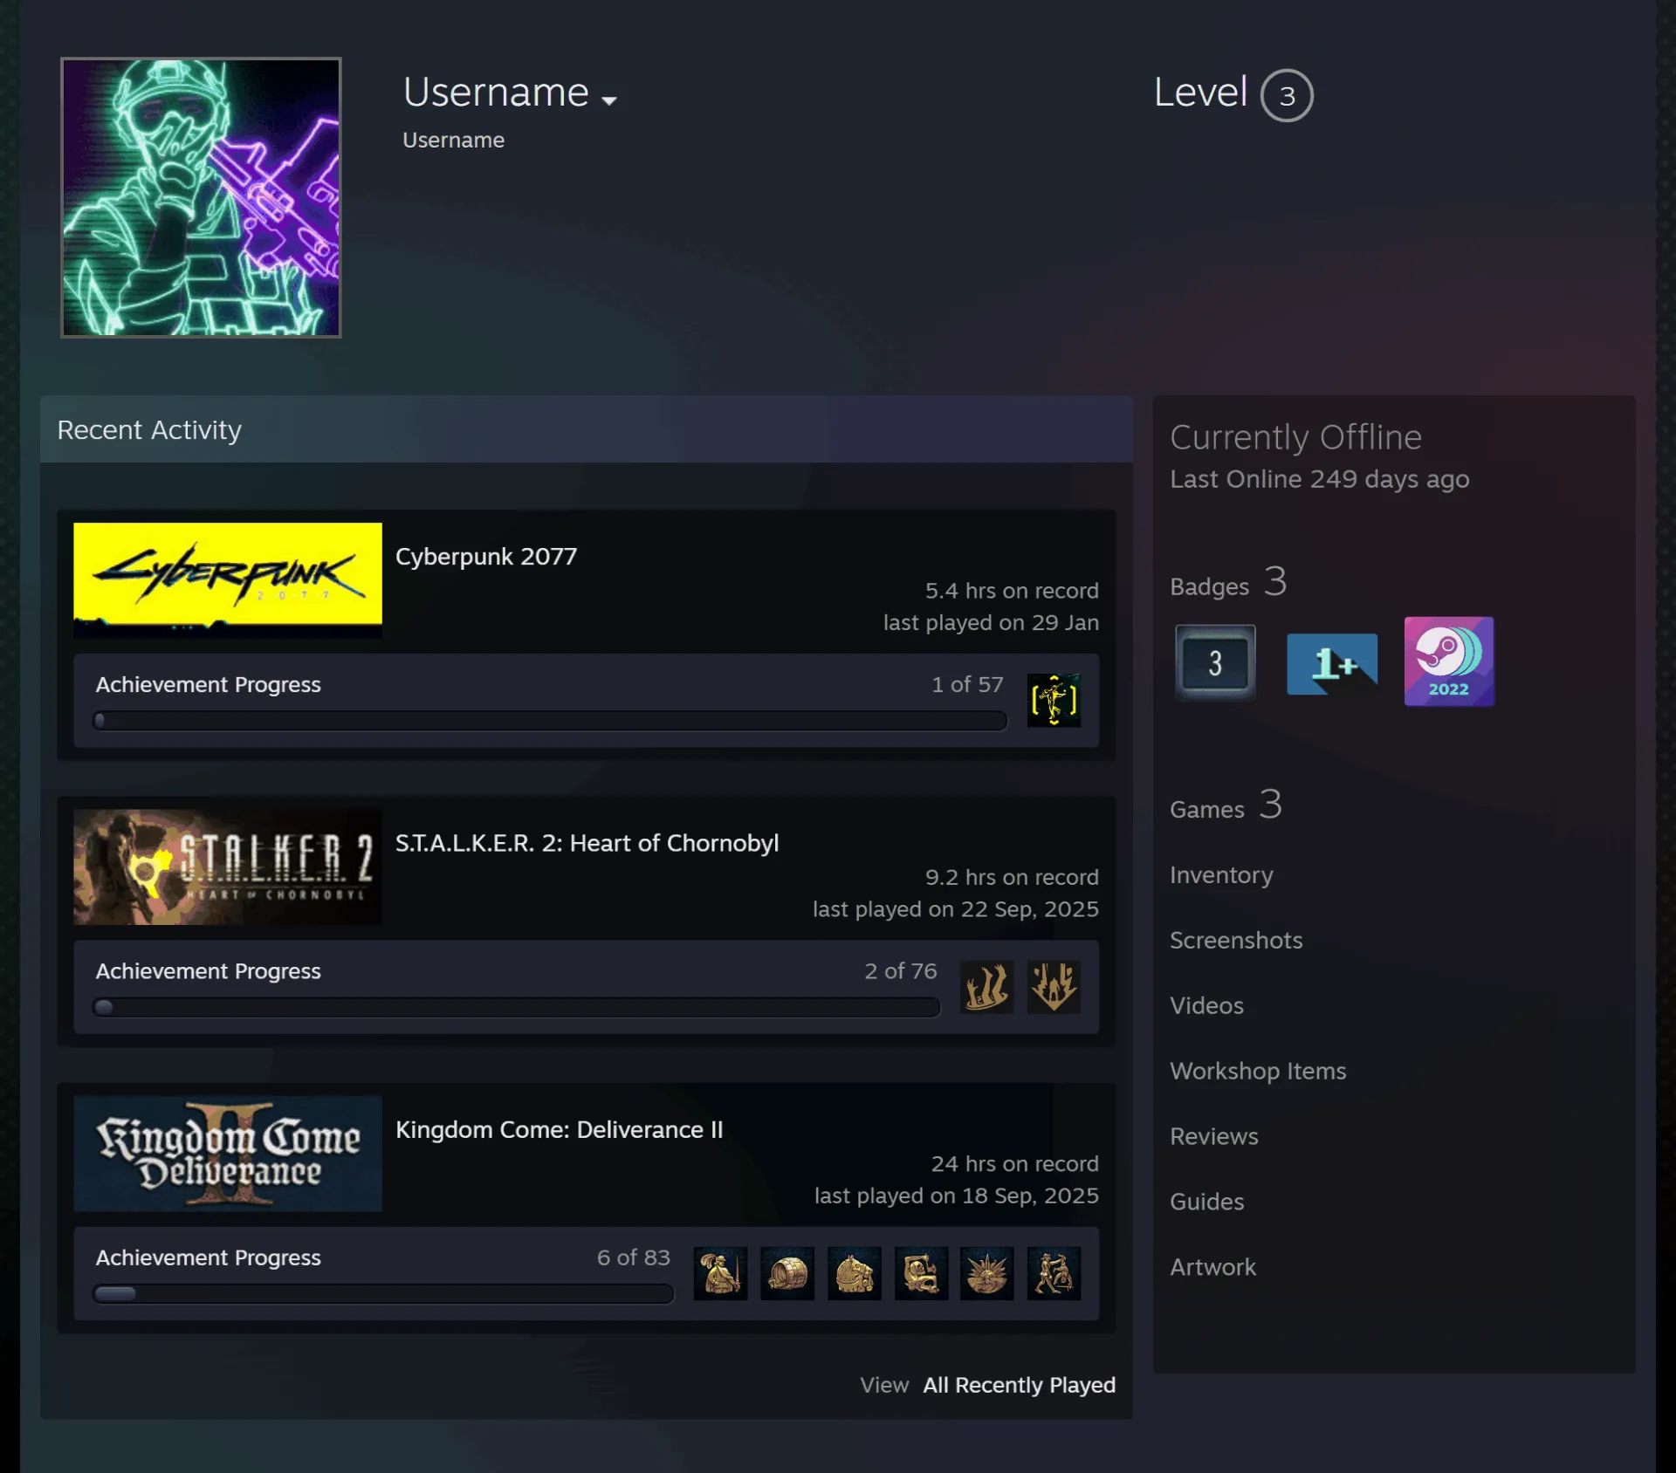Open Reviews page
Viewport: 1676px width, 1473px height.
pyautogui.click(x=1214, y=1136)
